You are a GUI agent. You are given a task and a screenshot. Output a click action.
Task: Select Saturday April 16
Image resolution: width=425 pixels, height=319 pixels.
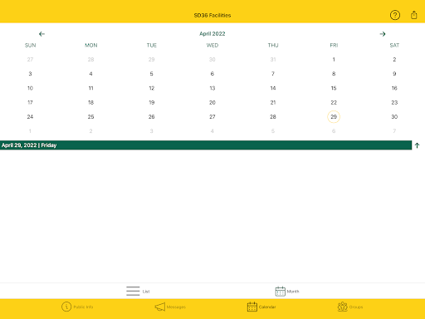(x=394, y=88)
